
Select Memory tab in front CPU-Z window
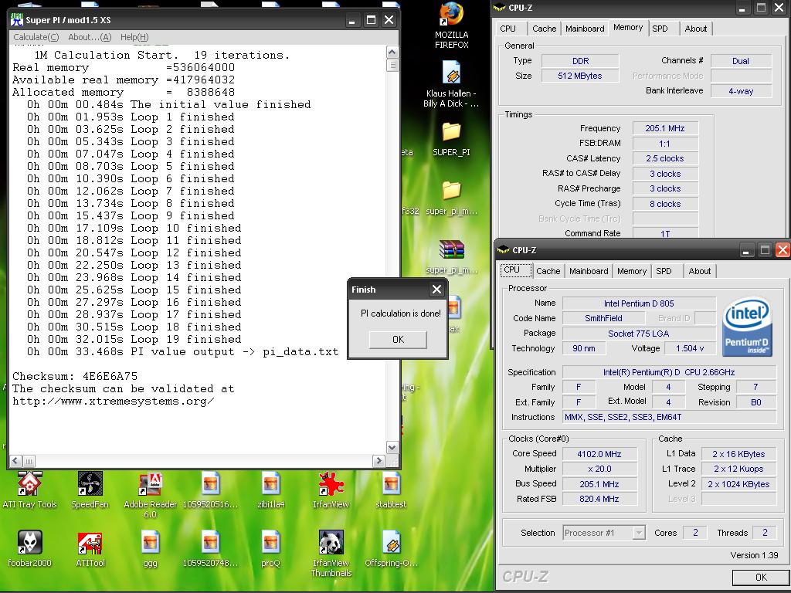632,271
